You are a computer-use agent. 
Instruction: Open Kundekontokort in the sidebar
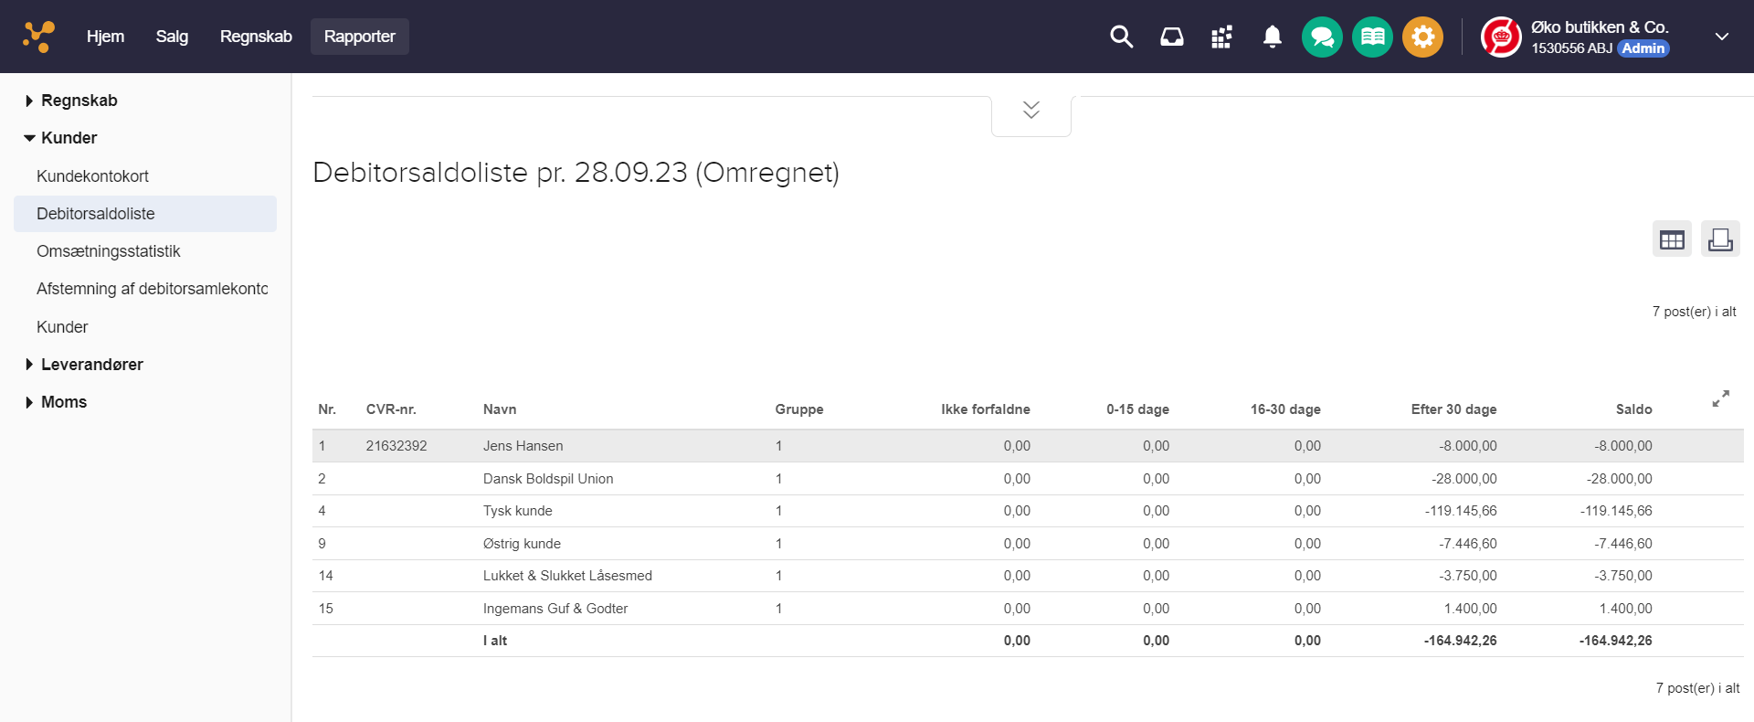click(x=92, y=176)
